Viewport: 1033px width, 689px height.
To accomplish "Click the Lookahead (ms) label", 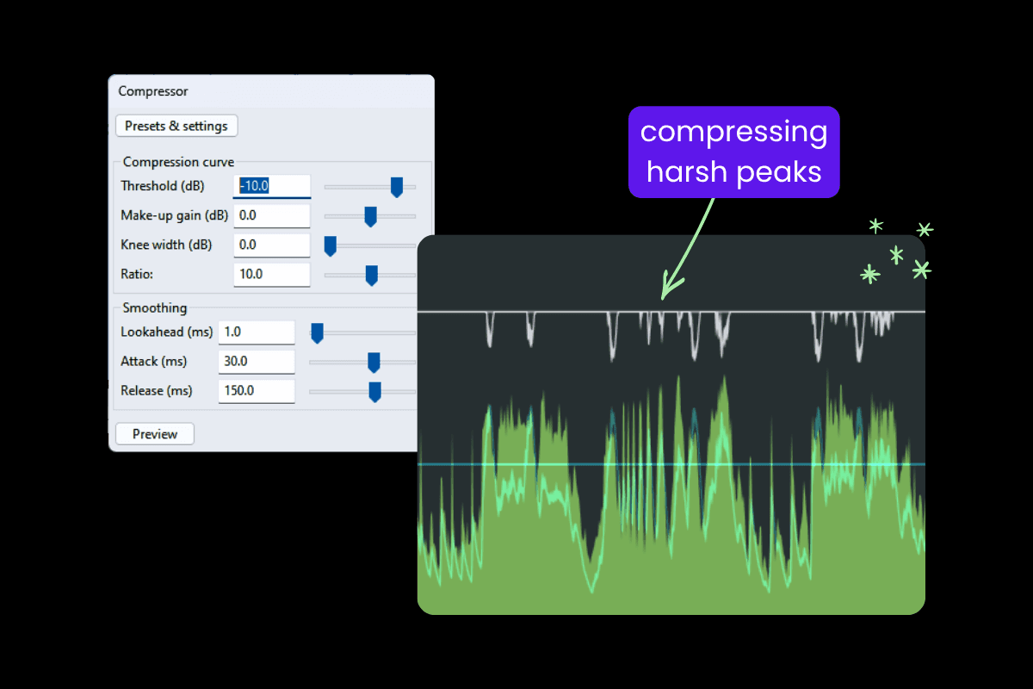I will pyautogui.click(x=167, y=332).
